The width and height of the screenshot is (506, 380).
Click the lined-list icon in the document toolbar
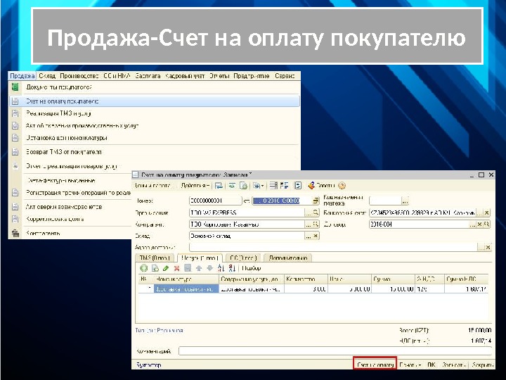(273, 186)
